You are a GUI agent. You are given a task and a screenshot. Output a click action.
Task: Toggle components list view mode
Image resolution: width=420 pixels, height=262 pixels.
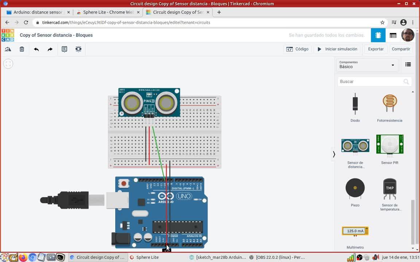click(x=408, y=64)
